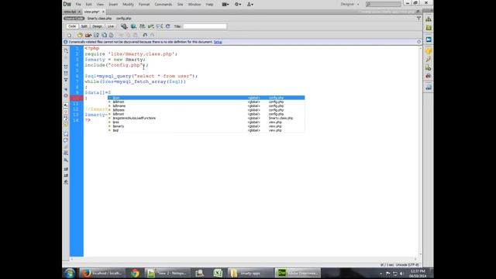Open the Edit menu
The image size is (496, 279).
click(x=88, y=5)
